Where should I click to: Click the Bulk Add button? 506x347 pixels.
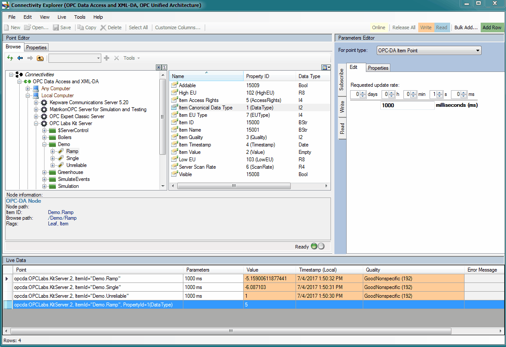[466, 27]
